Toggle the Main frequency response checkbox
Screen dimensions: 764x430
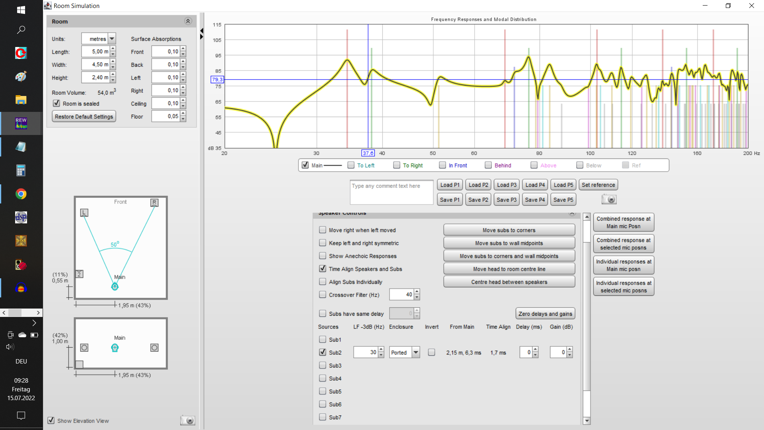click(x=305, y=165)
